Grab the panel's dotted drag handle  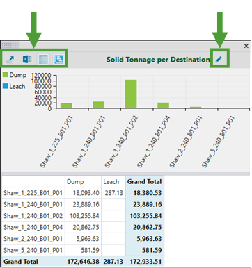point(10,45)
